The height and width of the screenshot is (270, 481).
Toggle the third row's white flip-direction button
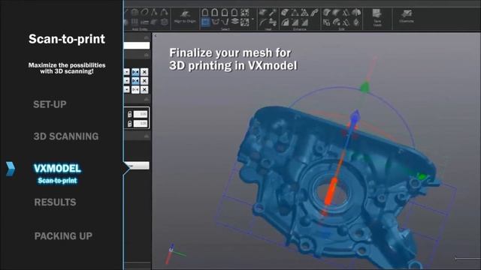point(135,90)
